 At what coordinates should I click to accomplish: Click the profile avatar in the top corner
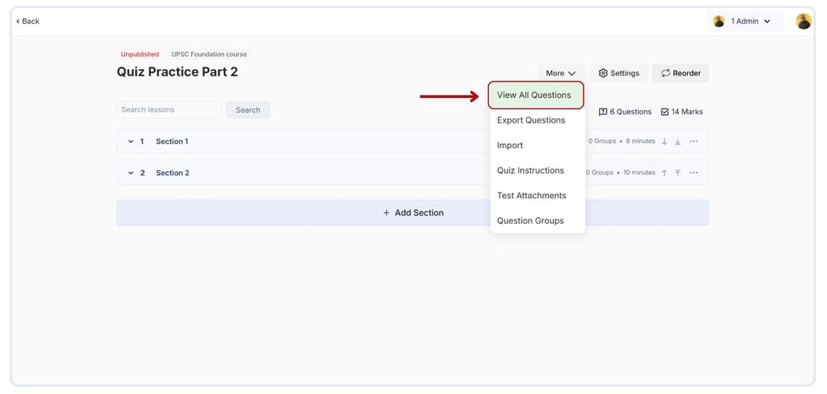804,21
